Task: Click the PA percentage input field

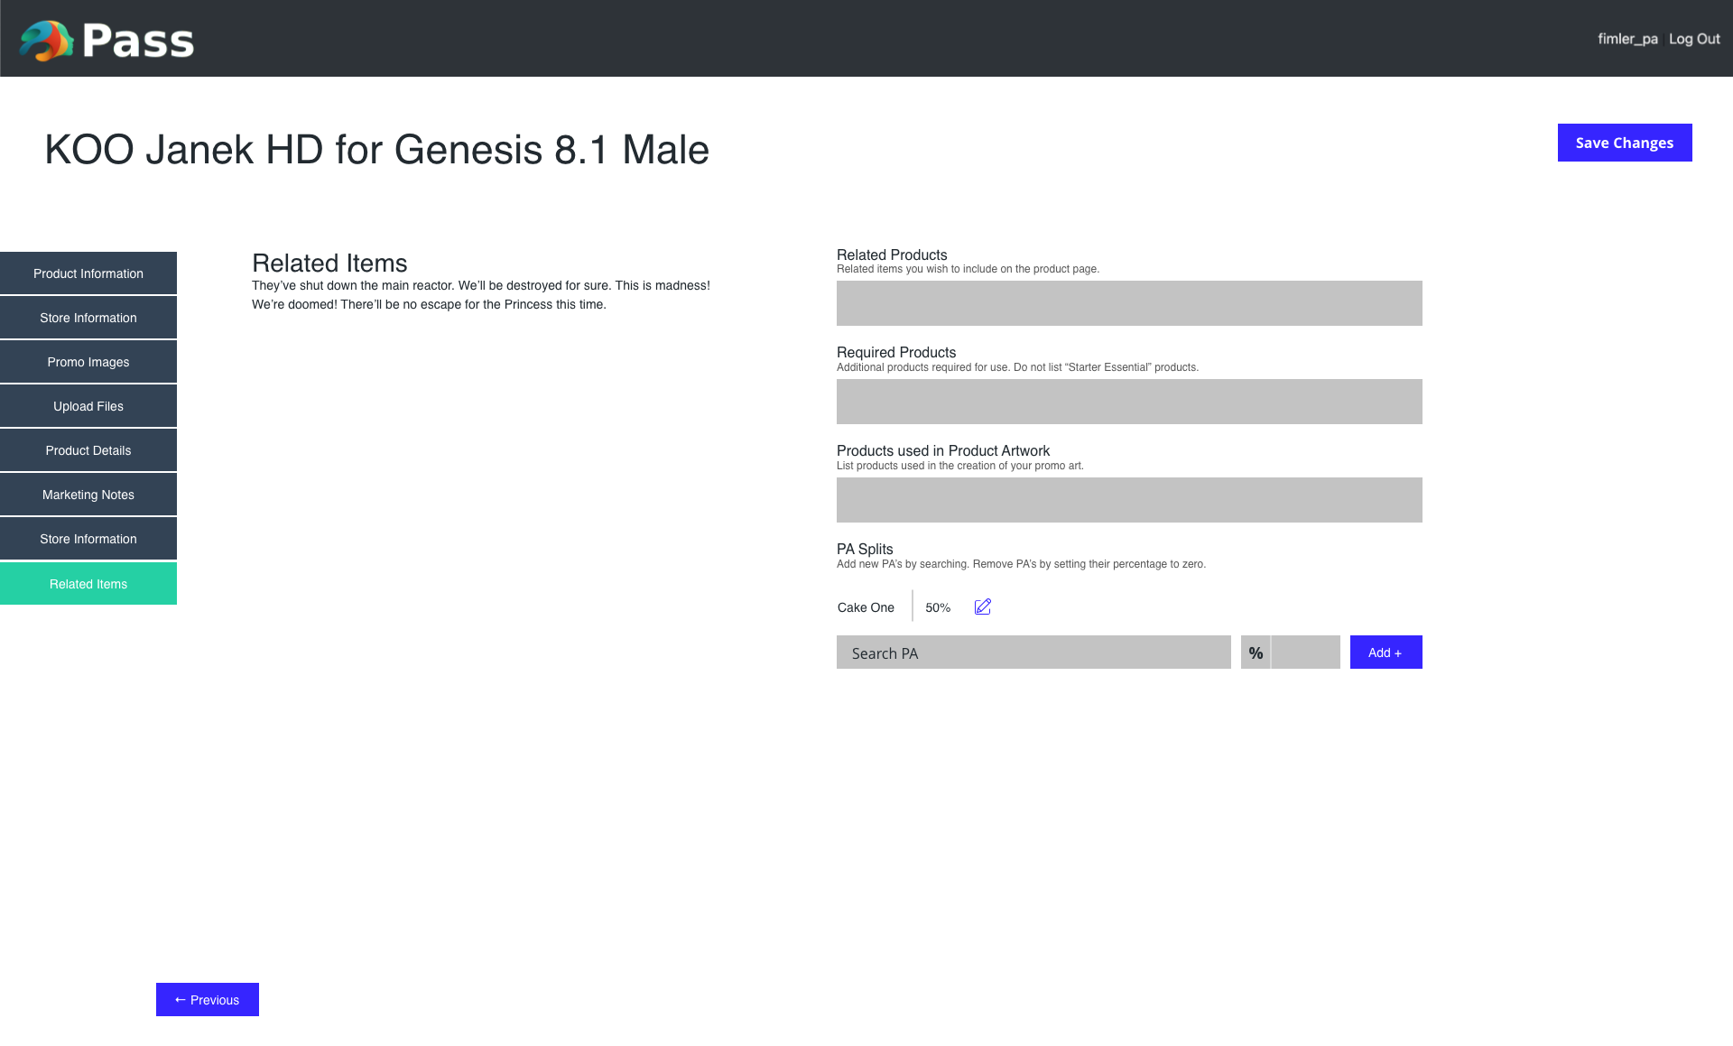Action: [x=1305, y=653]
